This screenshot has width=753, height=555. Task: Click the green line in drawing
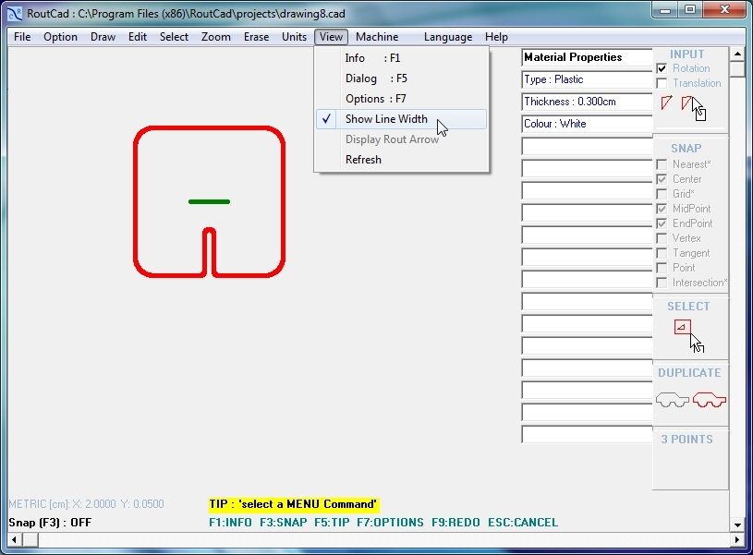tap(210, 201)
